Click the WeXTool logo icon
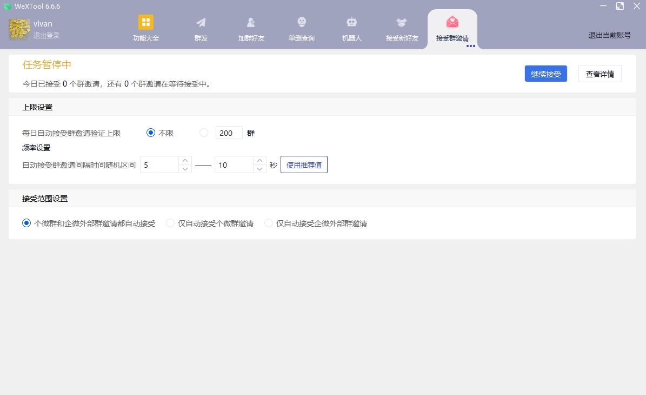 click(x=8, y=6)
